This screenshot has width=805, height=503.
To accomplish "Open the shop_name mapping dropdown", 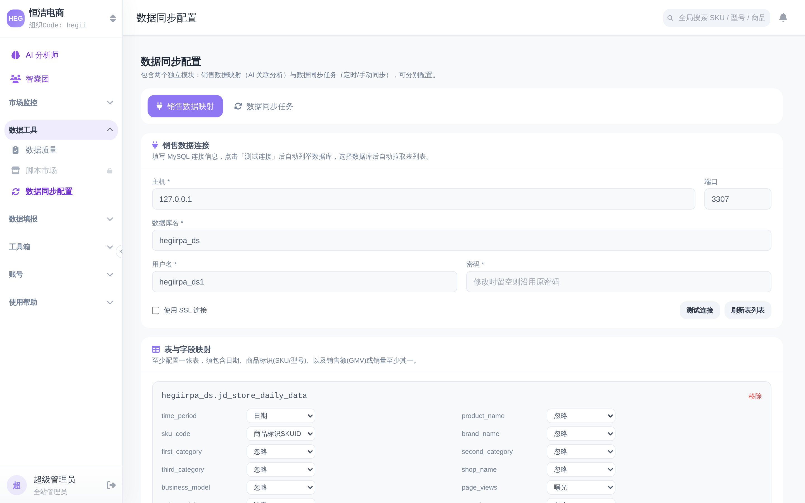I will point(581,469).
